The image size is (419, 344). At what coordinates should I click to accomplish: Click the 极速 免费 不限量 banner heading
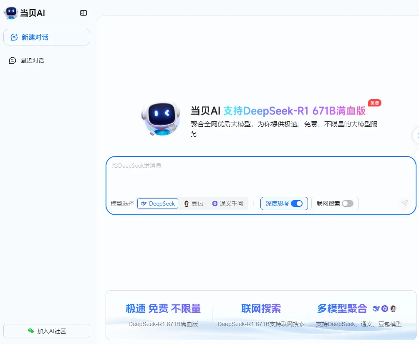(x=163, y=309)
